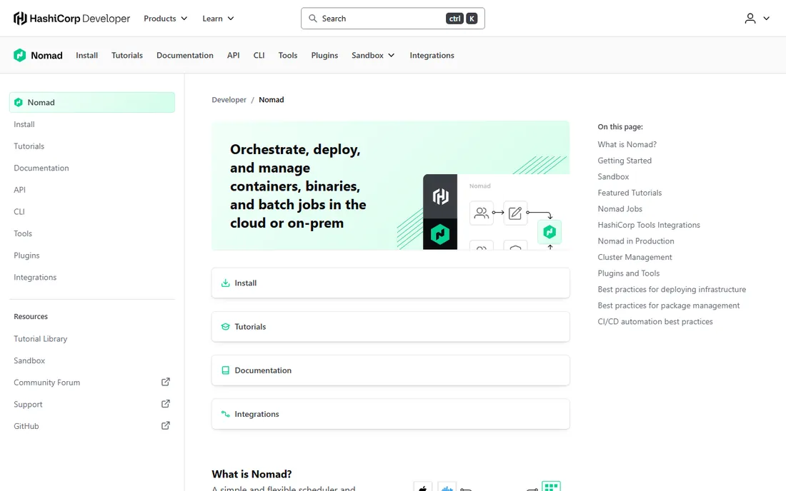Jump to Best practices for deploying infrastructure
This screenshot has width=786, height=491.
(672, 289)
